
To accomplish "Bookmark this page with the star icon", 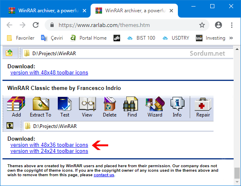I will 202,25.
